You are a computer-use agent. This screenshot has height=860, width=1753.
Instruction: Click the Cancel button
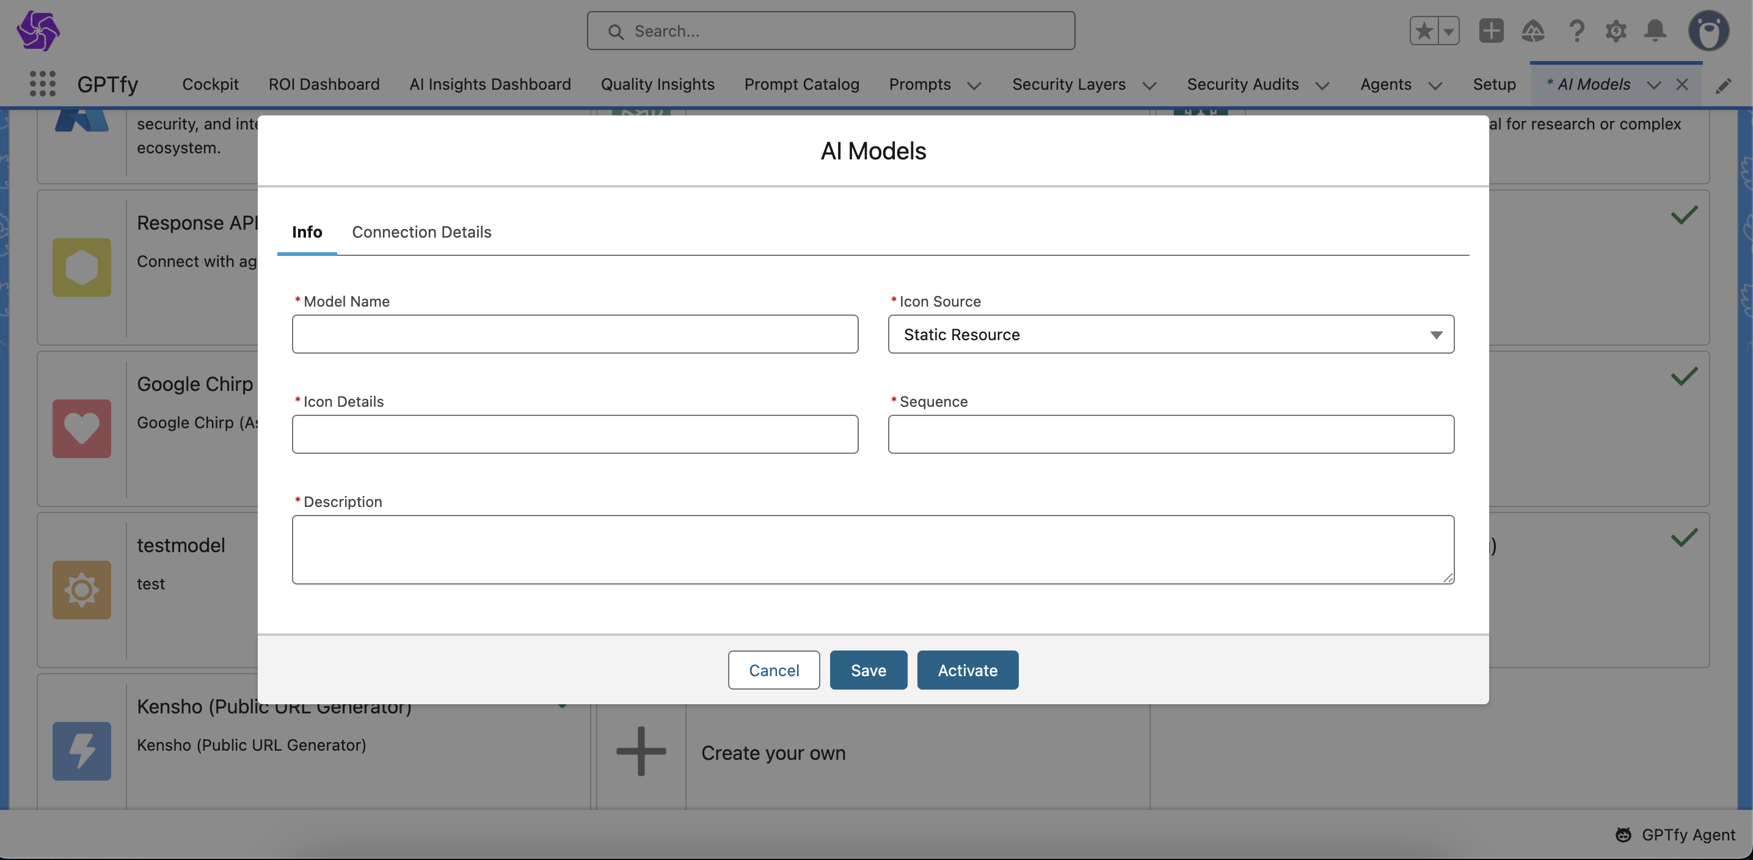pyautogui.click(x=774, y=670)
